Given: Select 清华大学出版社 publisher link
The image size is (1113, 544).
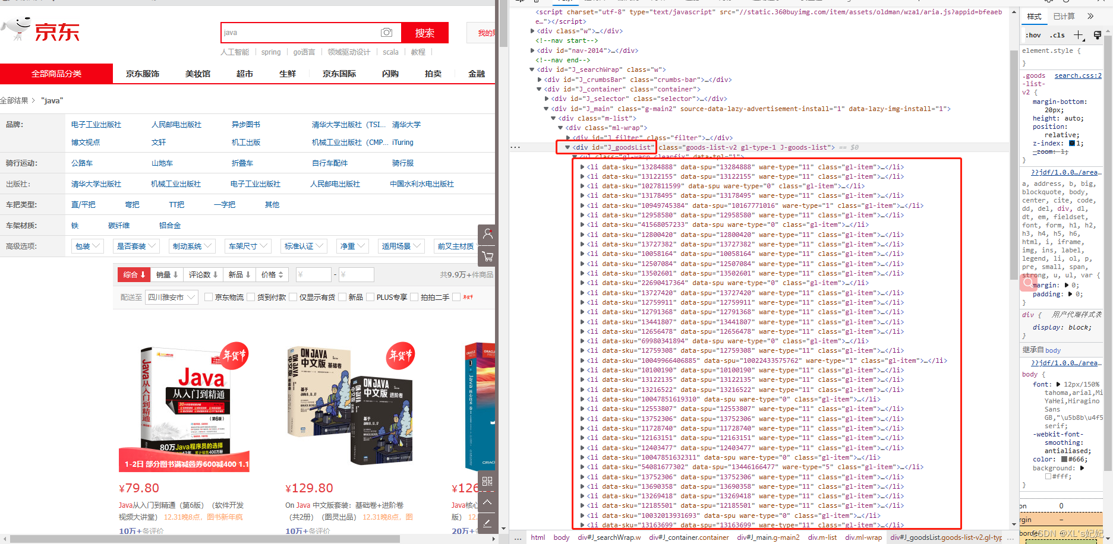Looking at the screenshot, I should point(96,184).
